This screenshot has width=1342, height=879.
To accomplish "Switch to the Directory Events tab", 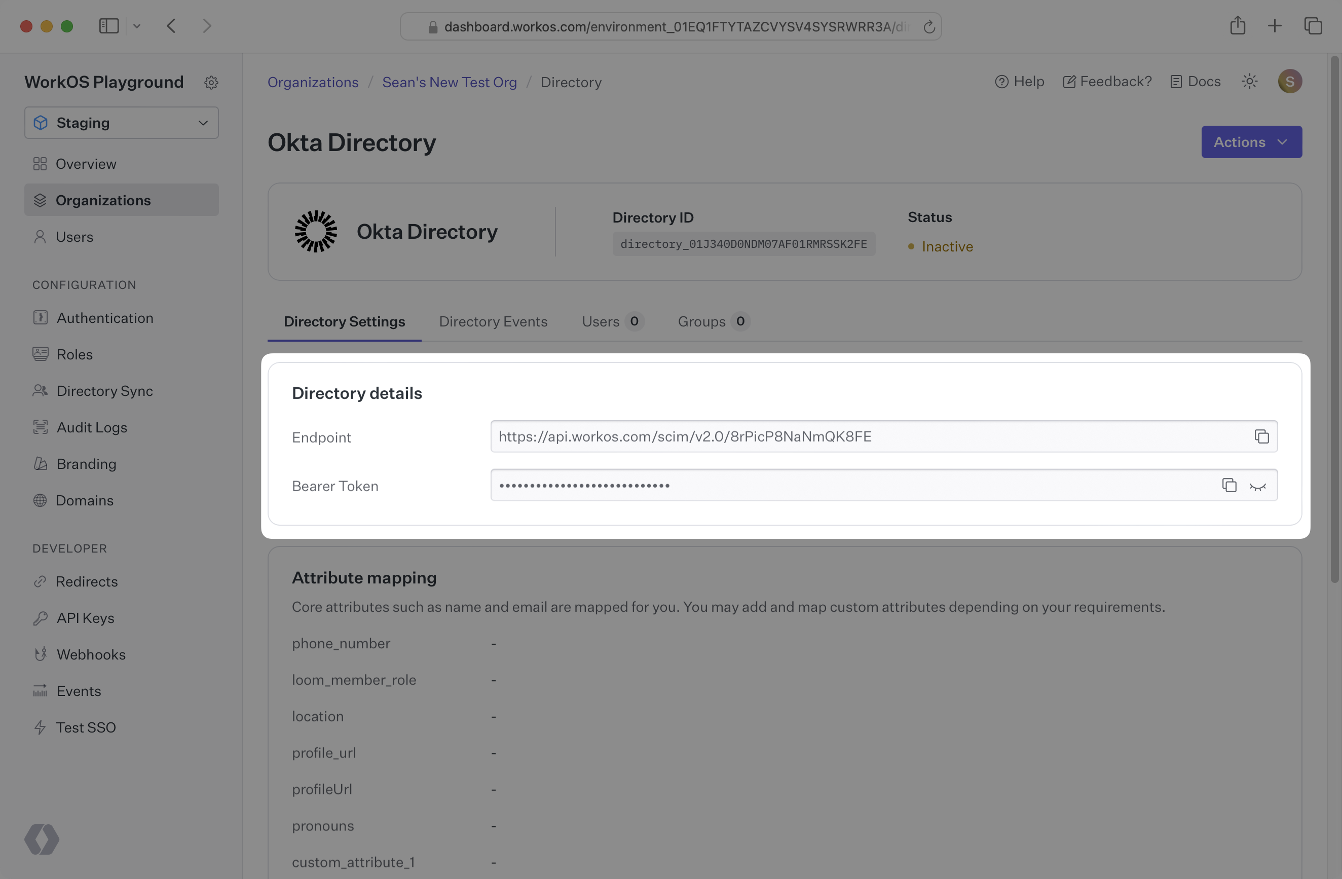I will click(493, 321).
